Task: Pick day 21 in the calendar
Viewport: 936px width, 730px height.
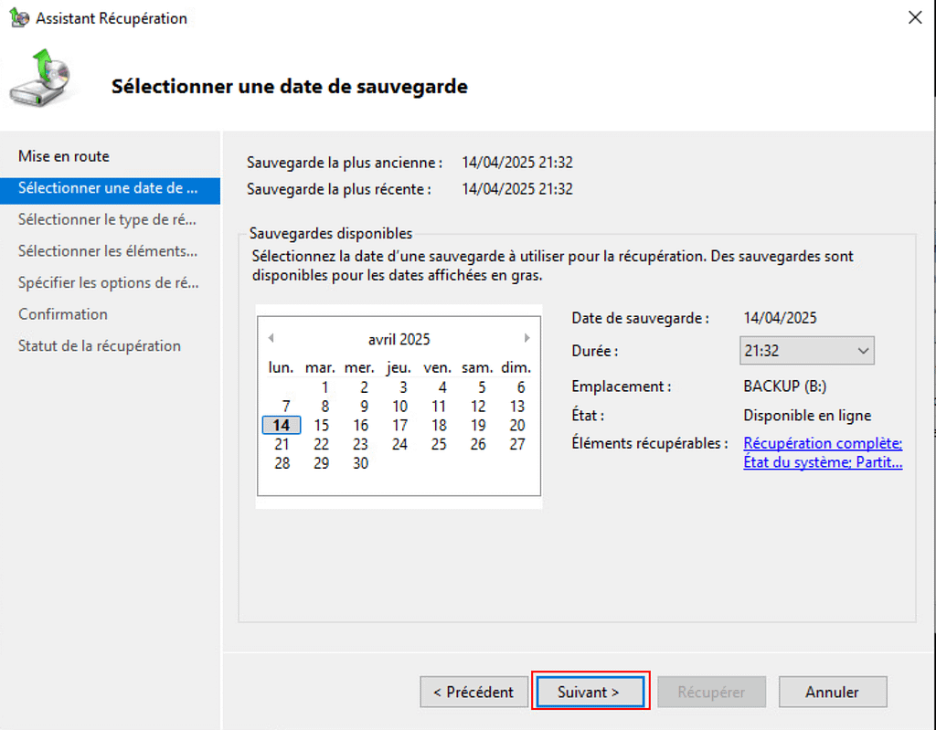Action: (x=282, y=444)
